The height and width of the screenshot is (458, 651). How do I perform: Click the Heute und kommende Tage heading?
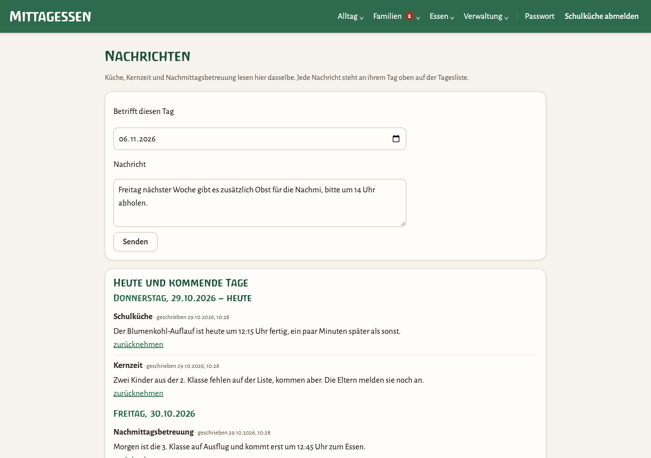point(181,283)
